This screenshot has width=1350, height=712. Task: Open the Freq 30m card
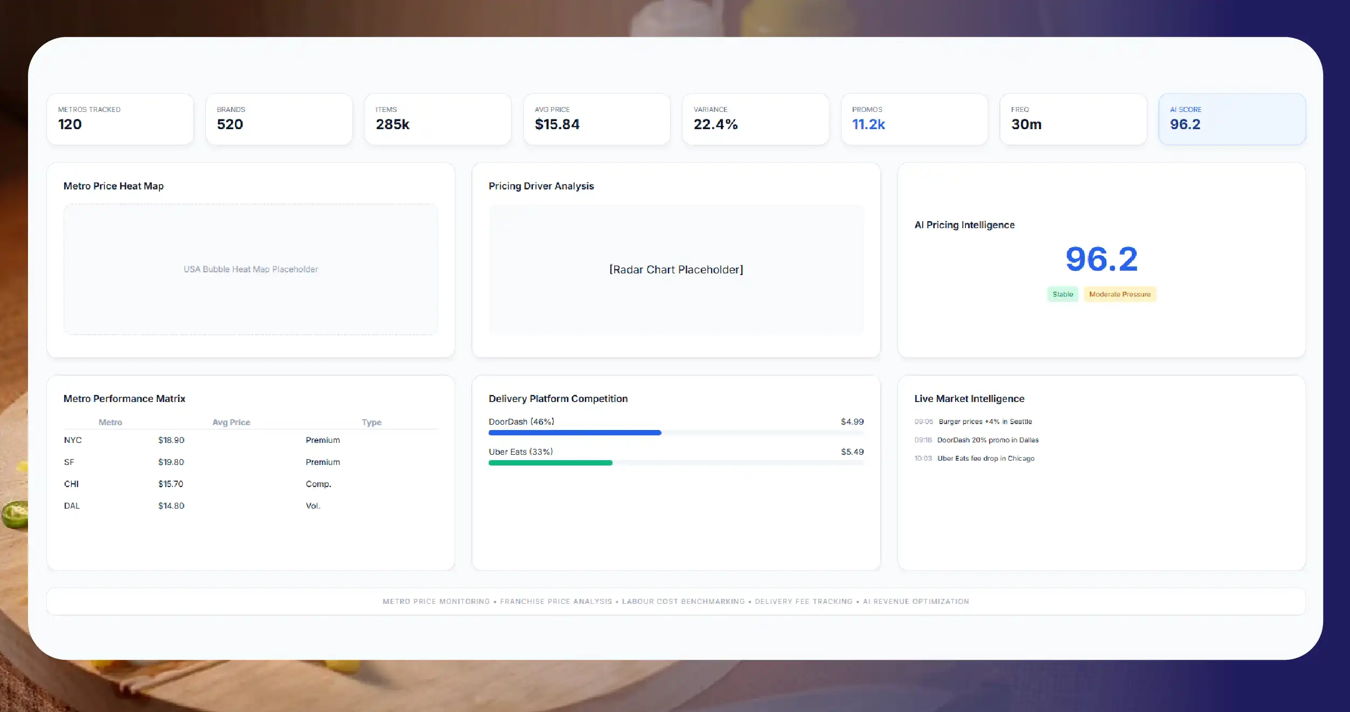[1073, 119]
